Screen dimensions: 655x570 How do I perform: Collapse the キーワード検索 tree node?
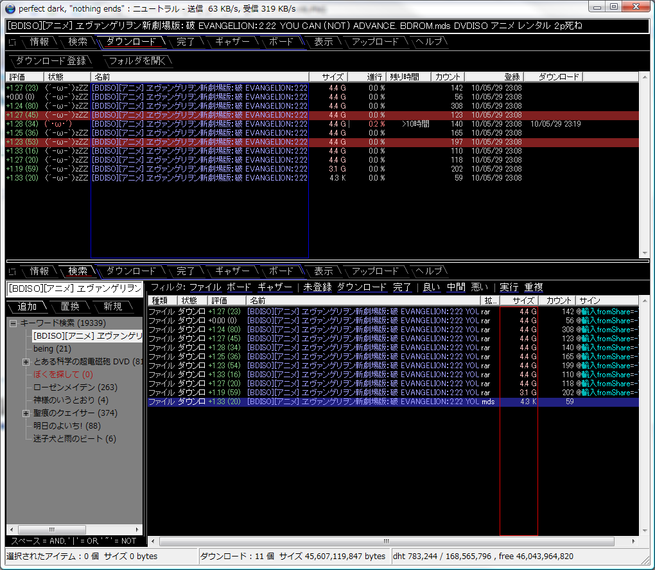[x=13, y=323]
